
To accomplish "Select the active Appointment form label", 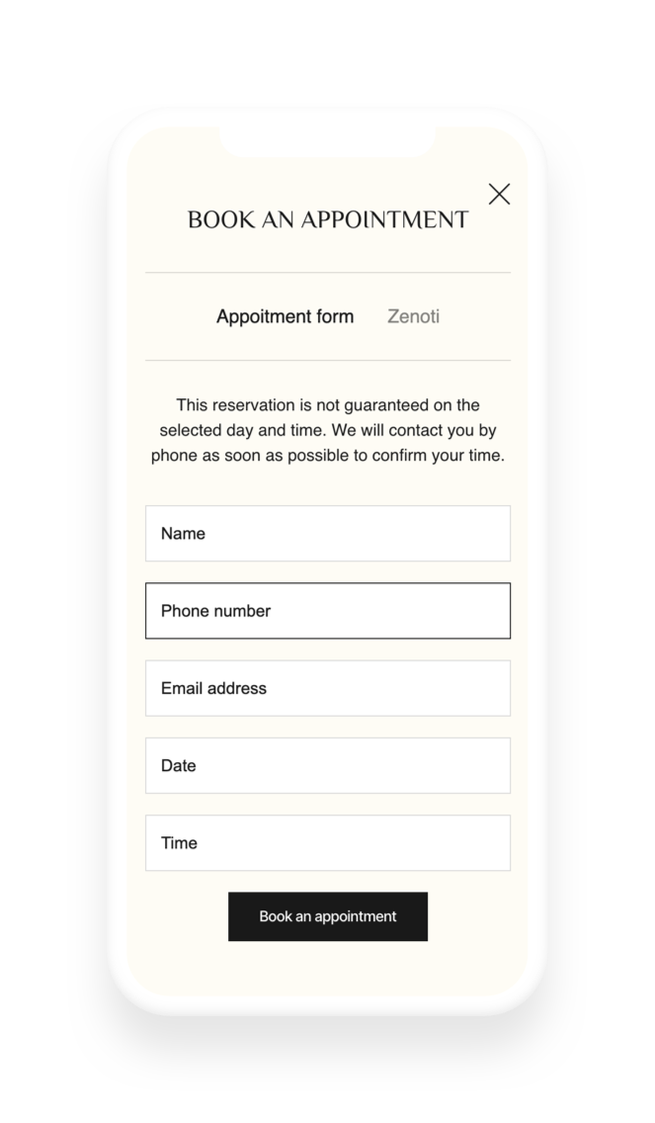I will coord(285,316).
